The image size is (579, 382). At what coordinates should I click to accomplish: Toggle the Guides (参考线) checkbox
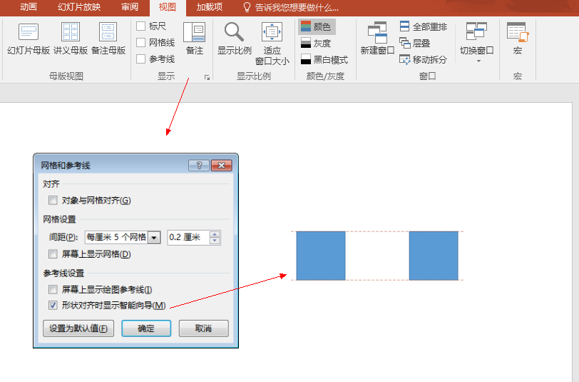click(x=140, y=59)
